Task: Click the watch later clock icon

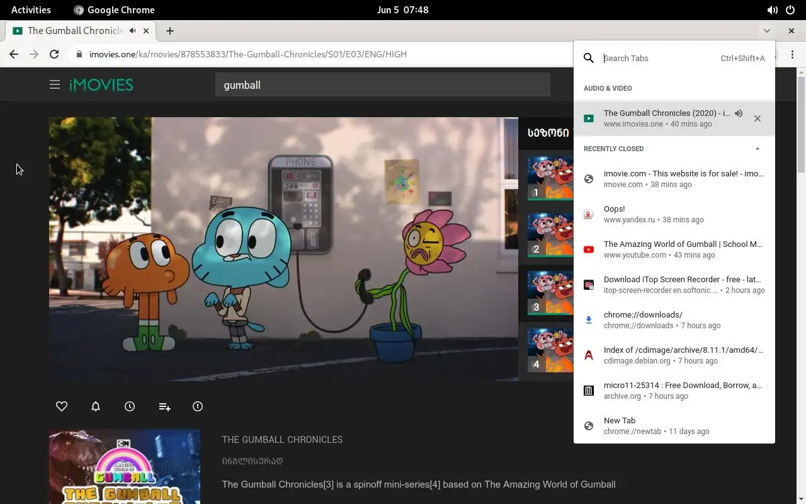Action: coord(130,406)
